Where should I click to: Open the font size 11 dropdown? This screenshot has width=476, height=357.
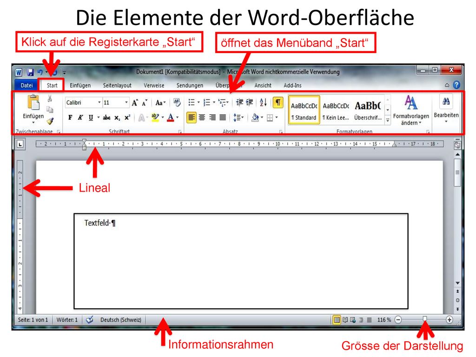coord(126,103)
